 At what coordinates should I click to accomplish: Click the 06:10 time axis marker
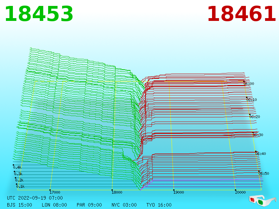click(251, 100)
